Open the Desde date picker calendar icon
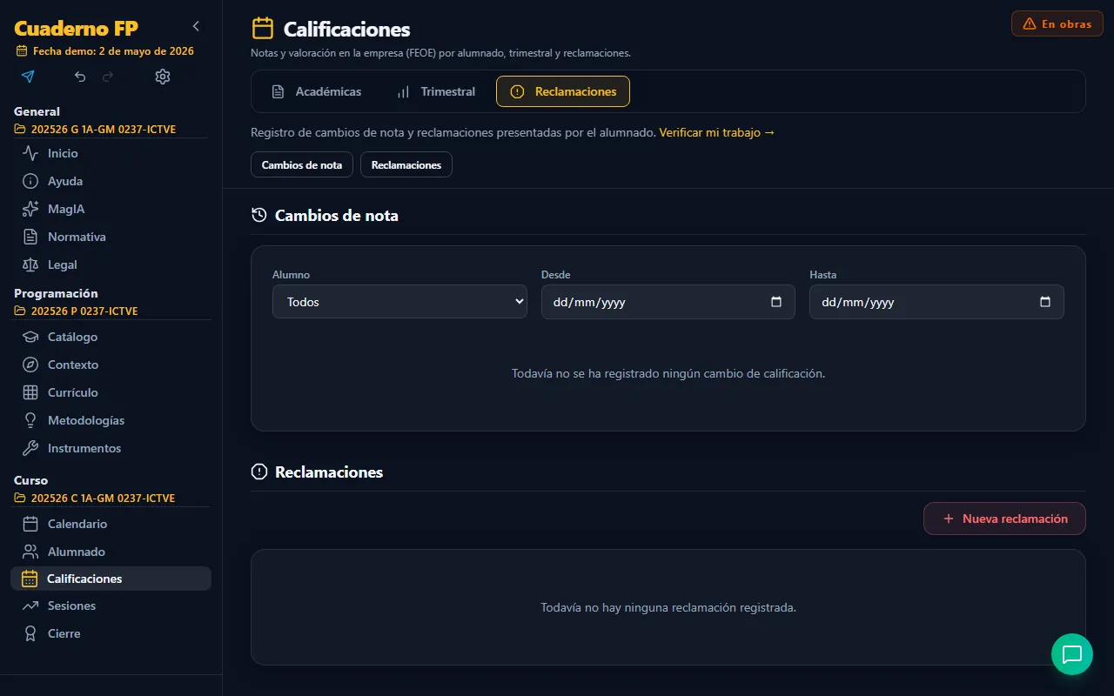This screenshot has height=696, width=1114. pyautogui.click(x=776, y=302)
